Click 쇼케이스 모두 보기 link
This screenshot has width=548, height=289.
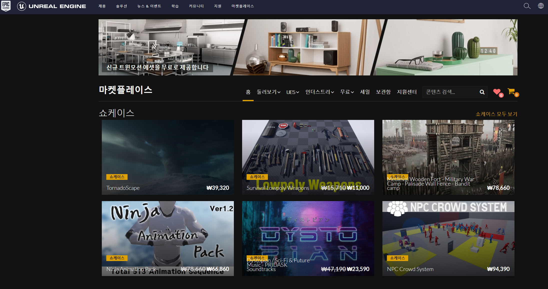(496, 114)
